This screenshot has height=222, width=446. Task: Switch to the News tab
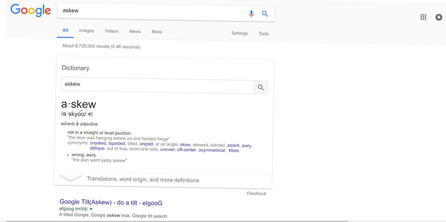[x=135, y=32]
